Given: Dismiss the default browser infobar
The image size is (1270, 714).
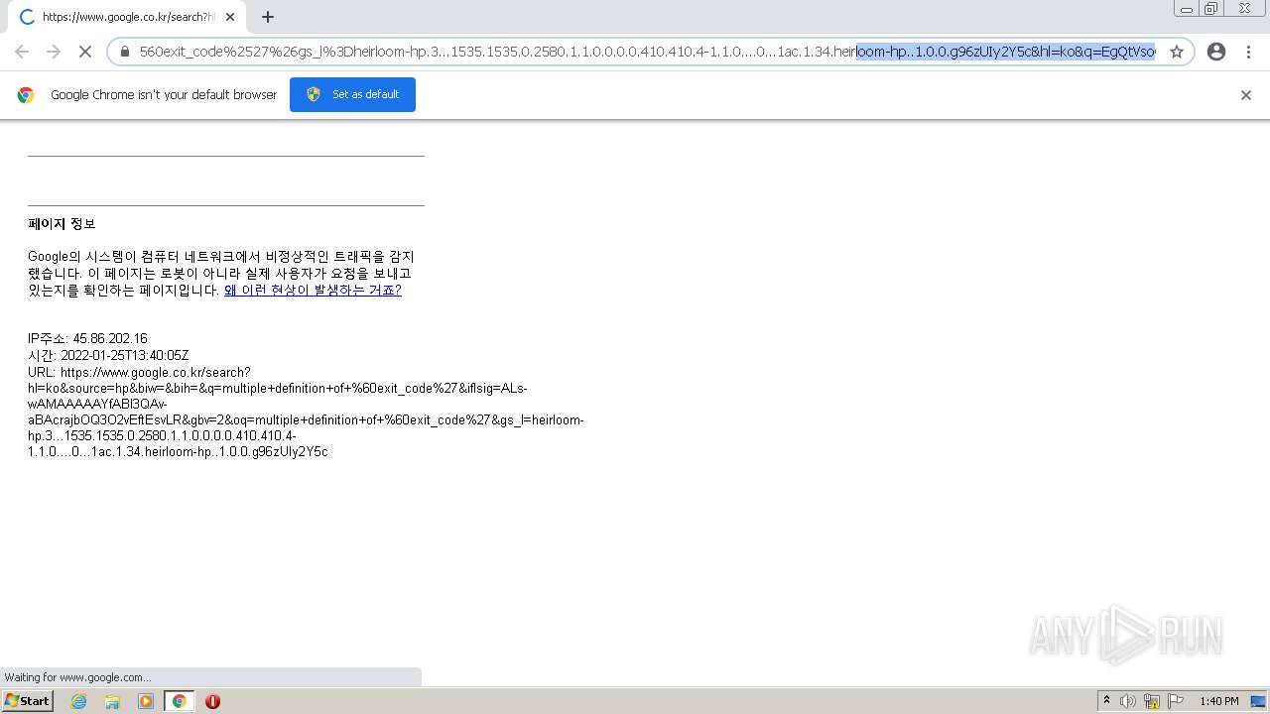Looking at the screenshot, I should pyautogui.click(x=1246, y=95).
